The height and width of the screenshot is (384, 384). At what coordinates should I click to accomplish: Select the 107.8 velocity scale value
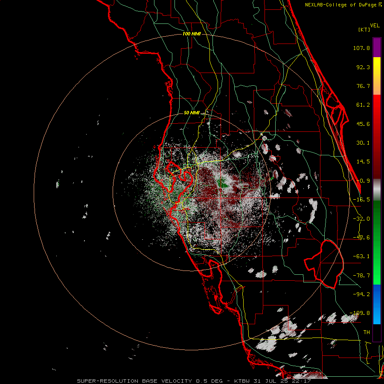tap(361, 48)
